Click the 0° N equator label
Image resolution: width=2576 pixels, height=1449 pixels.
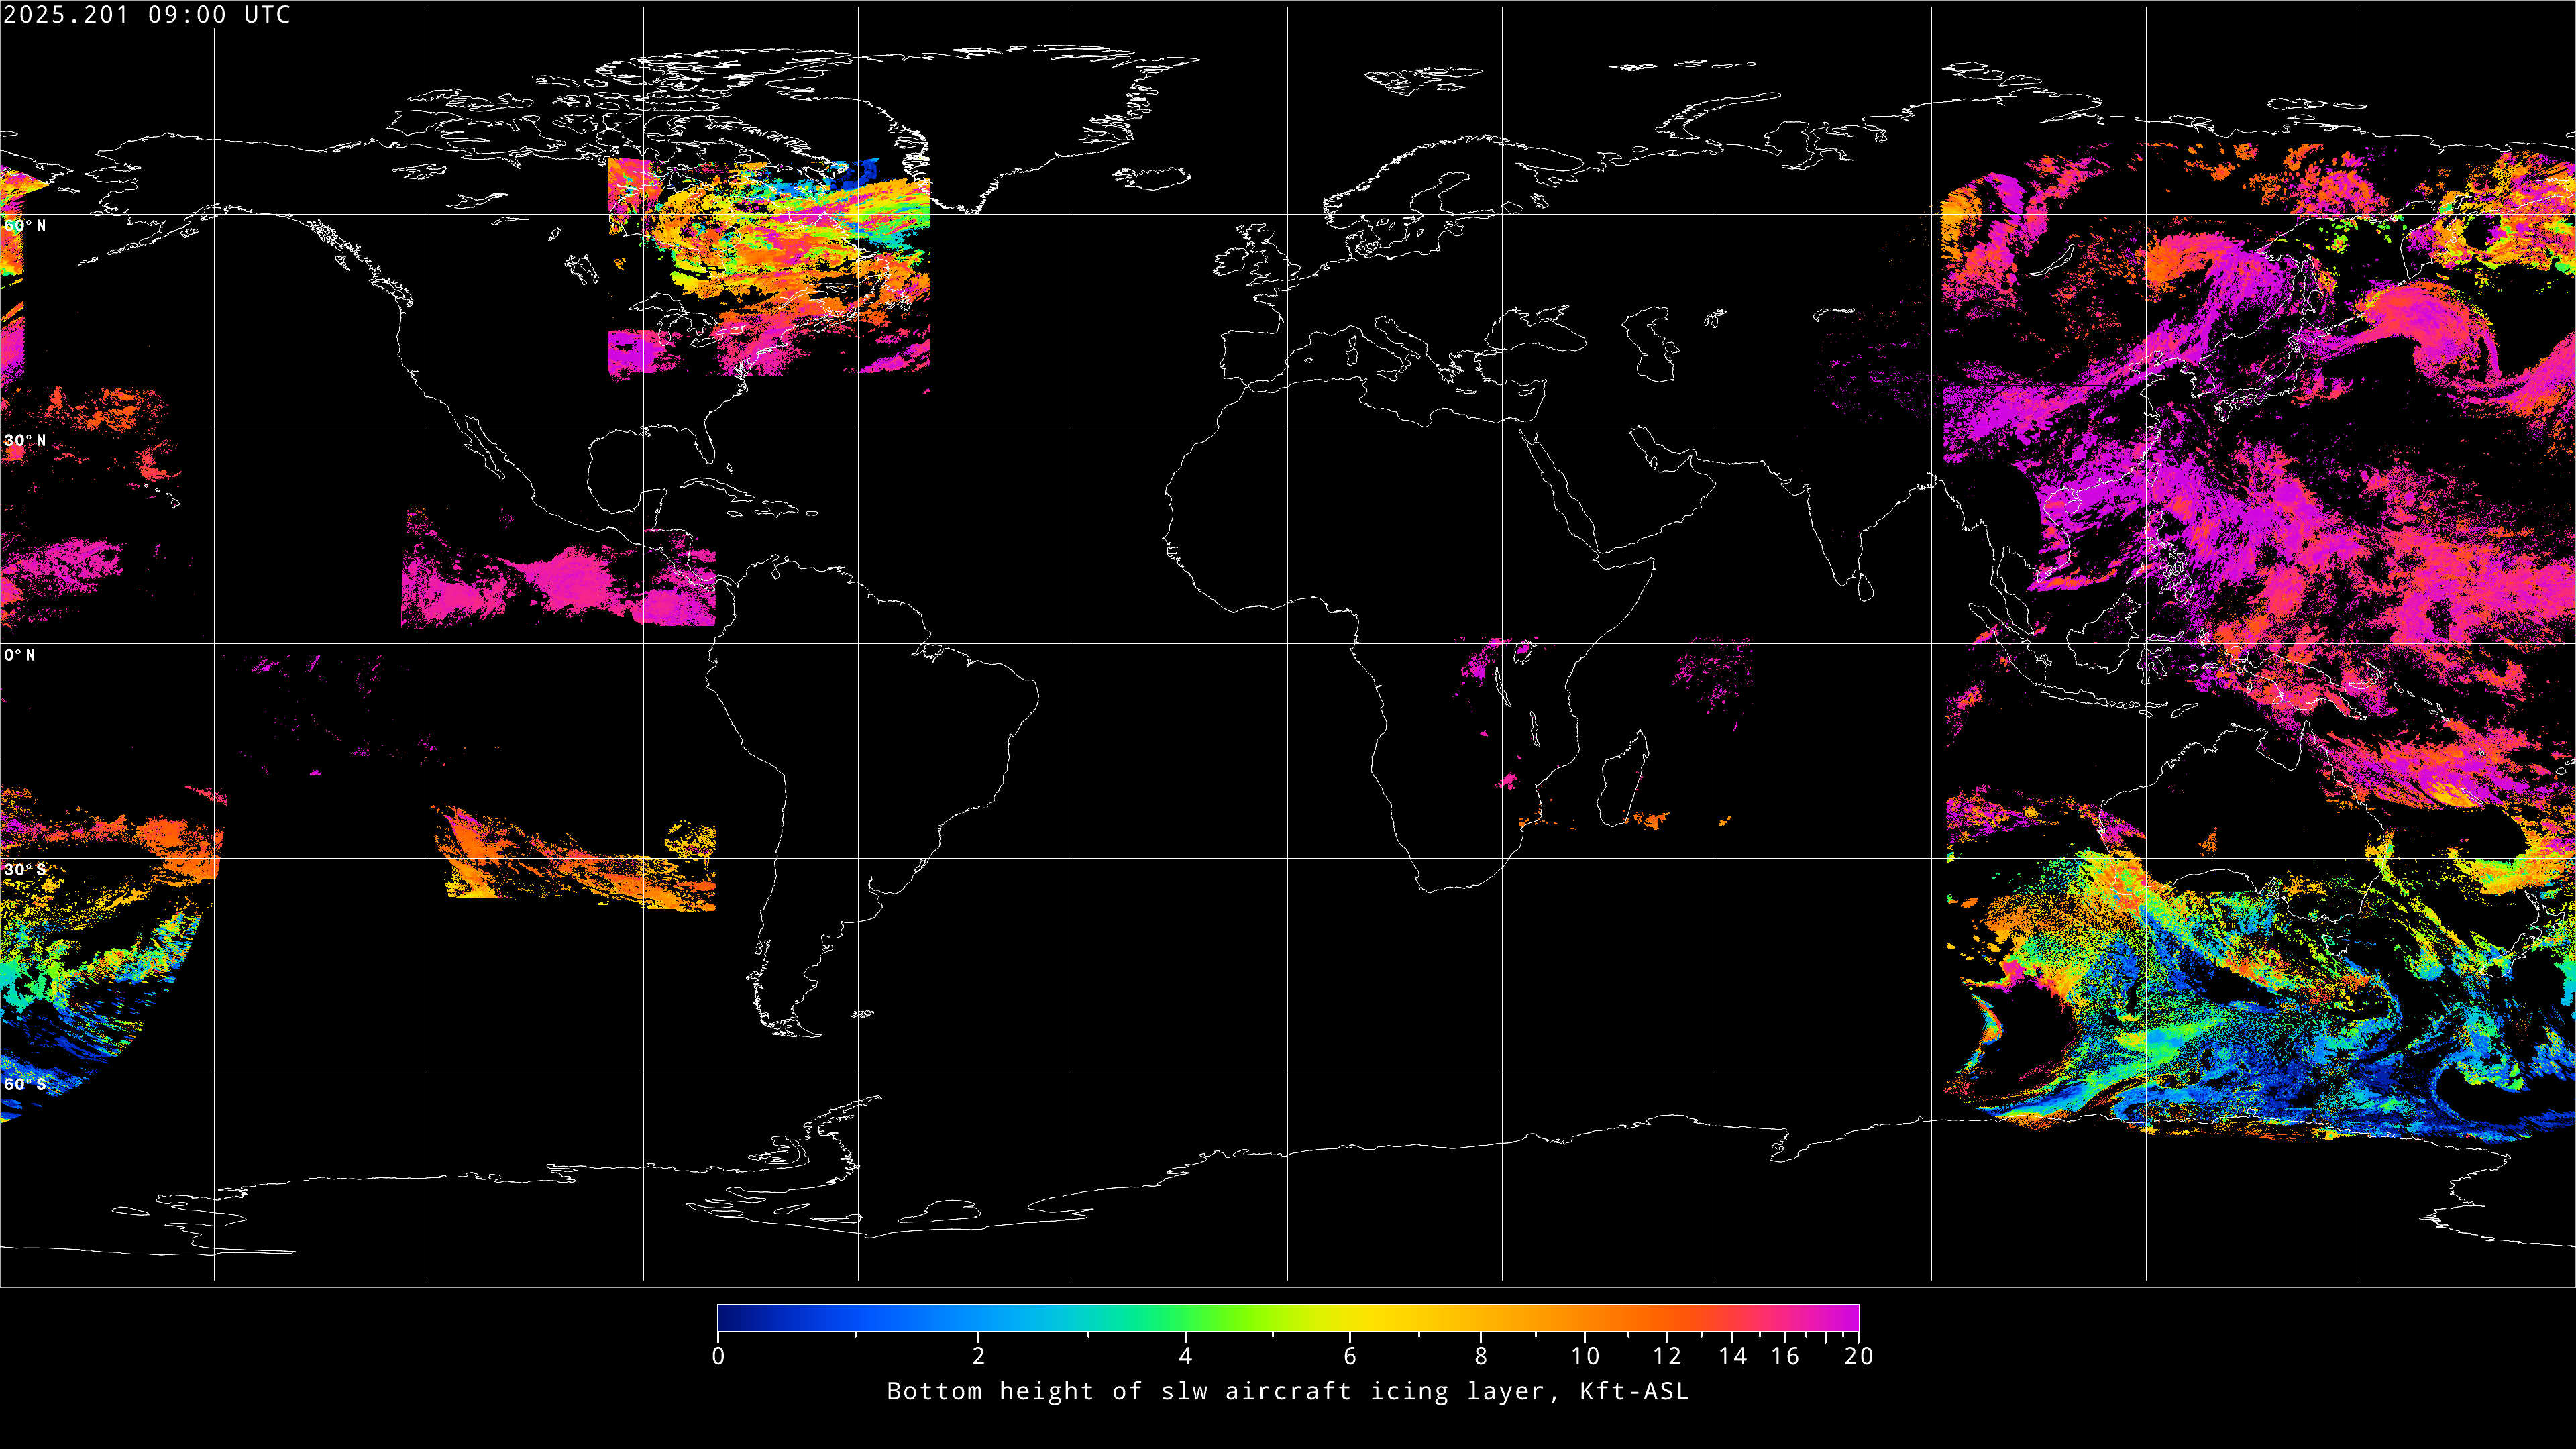(20, 656)
